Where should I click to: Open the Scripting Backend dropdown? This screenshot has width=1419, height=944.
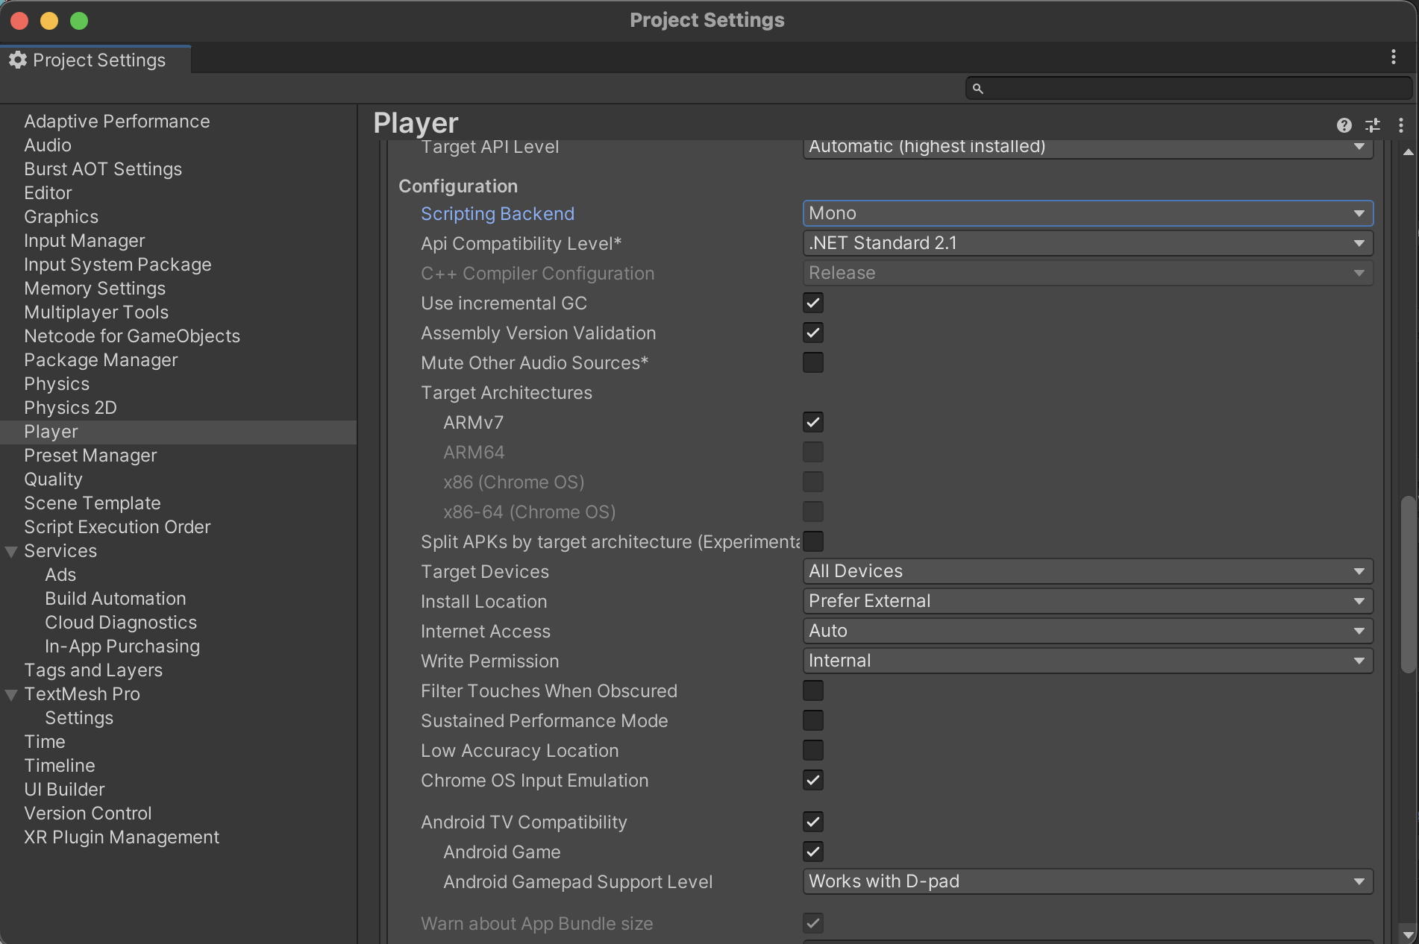[x=1088, y=213]
